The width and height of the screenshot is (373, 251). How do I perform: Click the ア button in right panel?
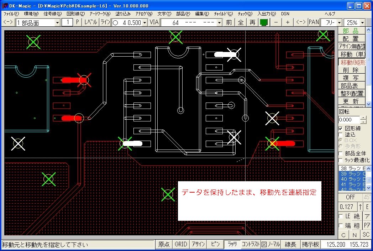[x=367, y=216]
